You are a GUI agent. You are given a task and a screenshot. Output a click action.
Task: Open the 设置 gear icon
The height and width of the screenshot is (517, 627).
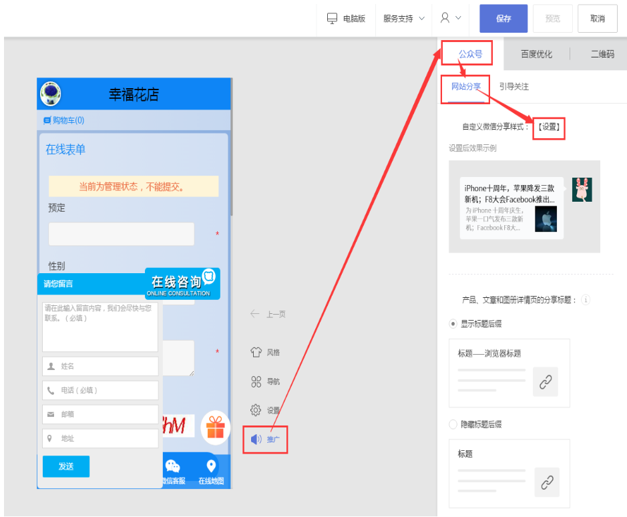(x=256, y=410)
